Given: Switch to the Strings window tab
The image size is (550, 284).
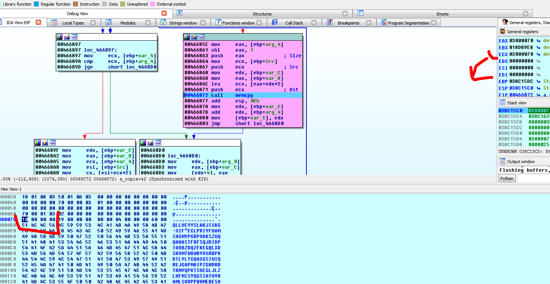Looking at the screenshot, I should 183,23.
